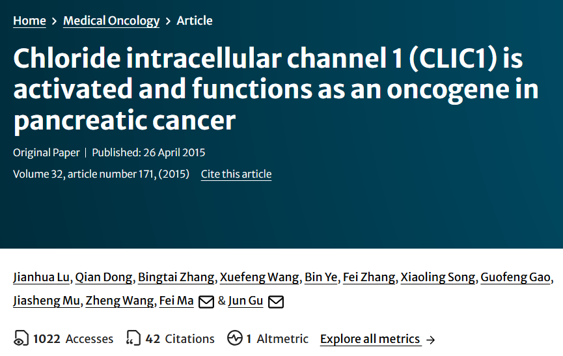Click the Accesses eye-document icon
The image size is (563, 356).
(21, 338)
